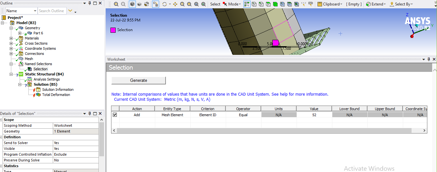The width and height of the screenshot is (437, 172).
Task: Expand the Part 6 tree node
Action: click(20, 33)
